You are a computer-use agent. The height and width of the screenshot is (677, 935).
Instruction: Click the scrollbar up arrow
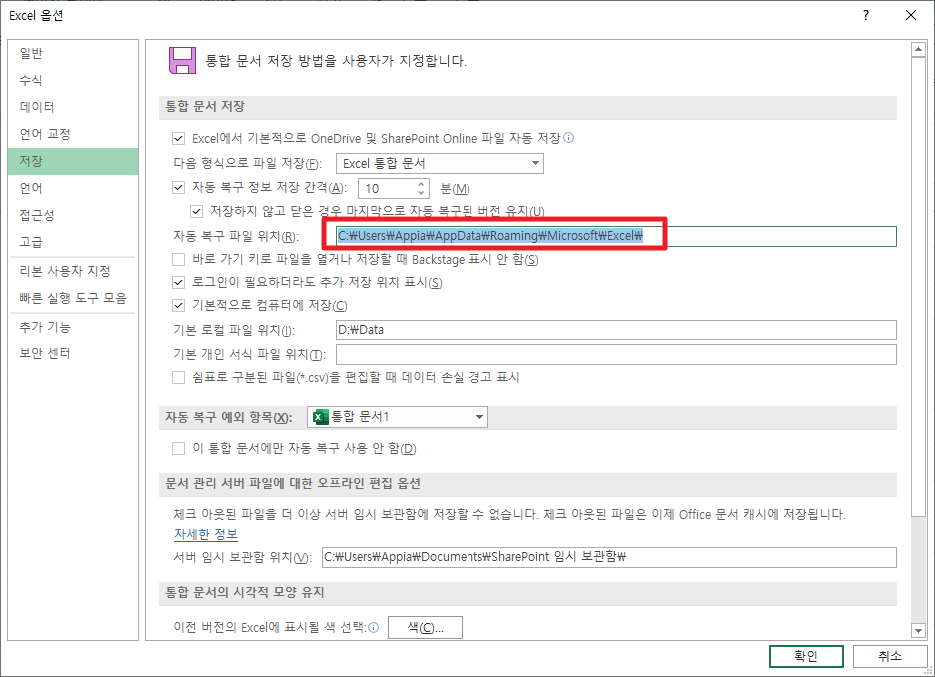[x=918, y=50]
